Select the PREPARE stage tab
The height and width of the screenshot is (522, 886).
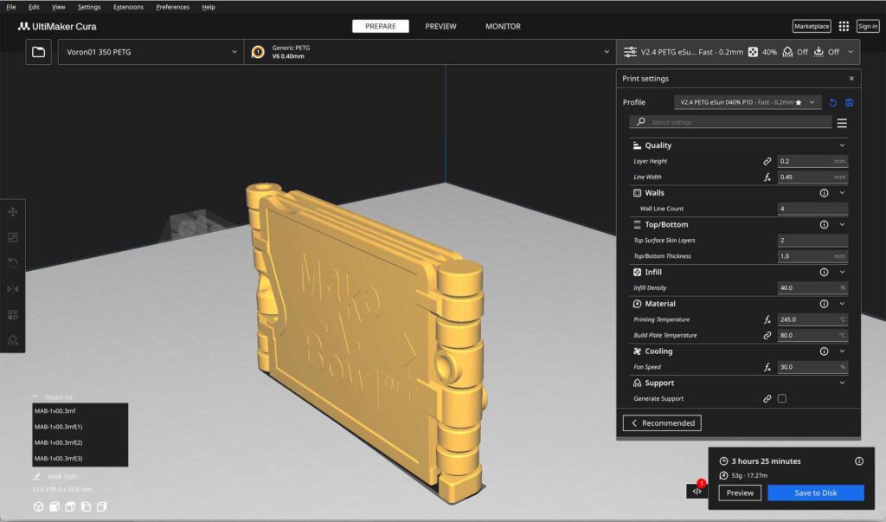pos(381,26)
